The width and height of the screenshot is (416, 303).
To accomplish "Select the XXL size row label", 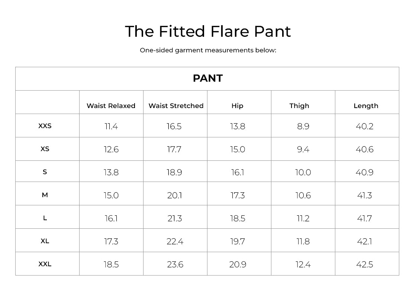I will coord(45,264).
